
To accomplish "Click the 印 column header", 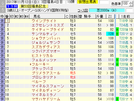I will (12, 16).
